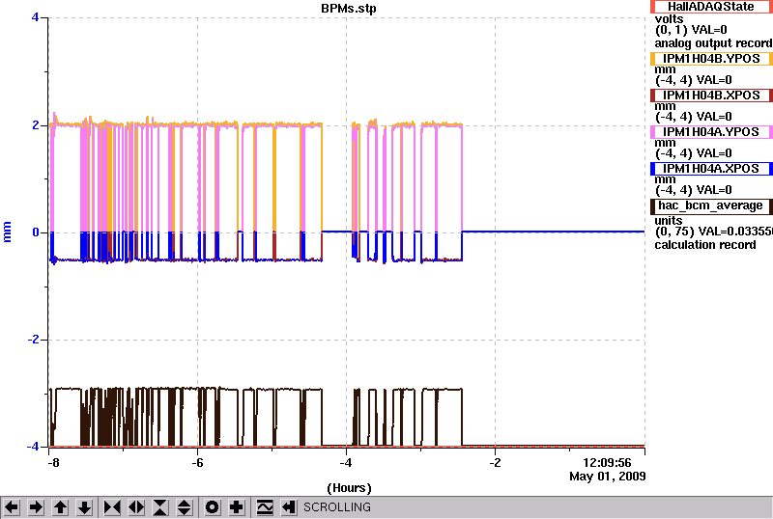Click the horizontal outward-pointing triangles zoom icon
Image resolution: width=773 pixels, height=519 pixels.
(136, 507)
